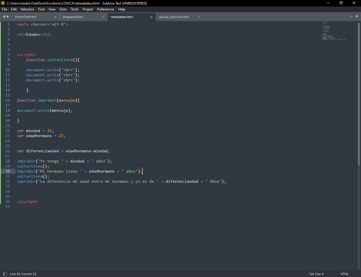This screenshot has height=277, width=361.
Task: Select the retoedades.html tab
Action: pos(122,17)
